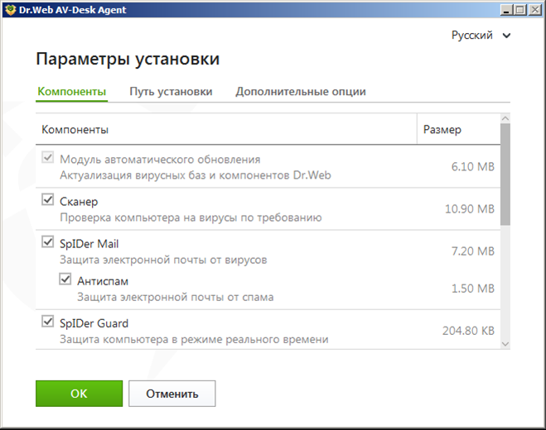Toggle the SpIDer Guard checkbox
Viewport: 546px width, 430px height.
click(x=48, y=322)
